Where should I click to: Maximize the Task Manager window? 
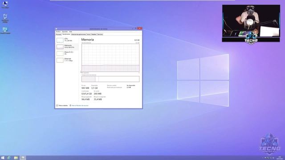[x=135, y=28]
